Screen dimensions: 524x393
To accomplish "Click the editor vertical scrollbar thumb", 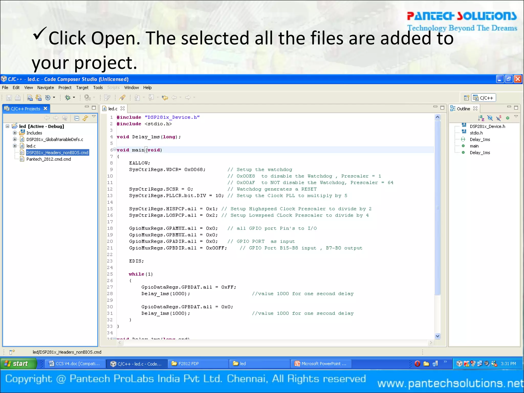I will coord(438,208).
